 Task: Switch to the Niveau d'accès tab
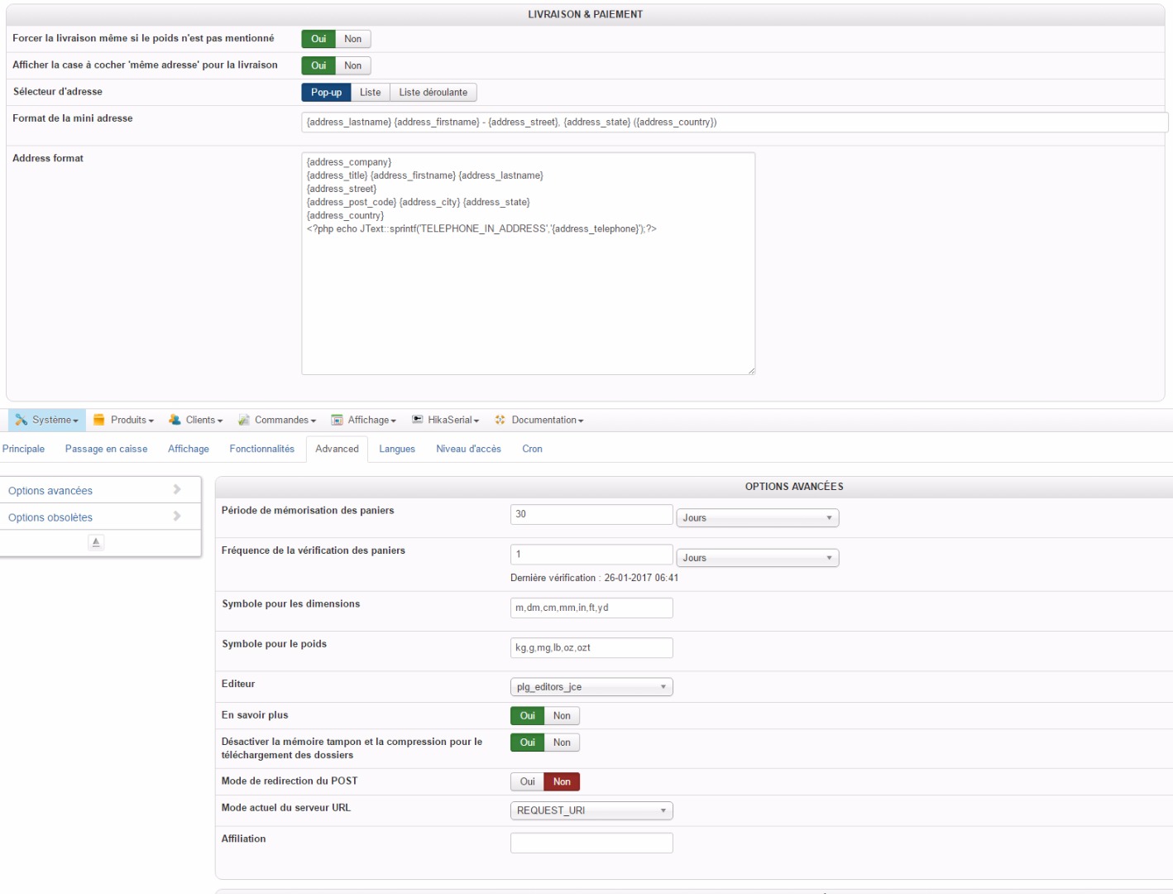coord(469,449)
